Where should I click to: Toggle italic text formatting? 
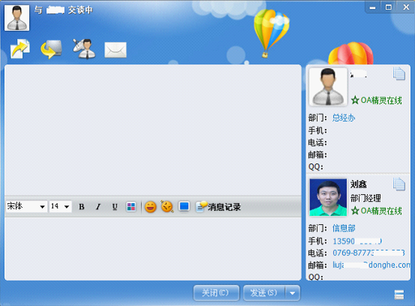pyautogui.click(x=98, y=207)
